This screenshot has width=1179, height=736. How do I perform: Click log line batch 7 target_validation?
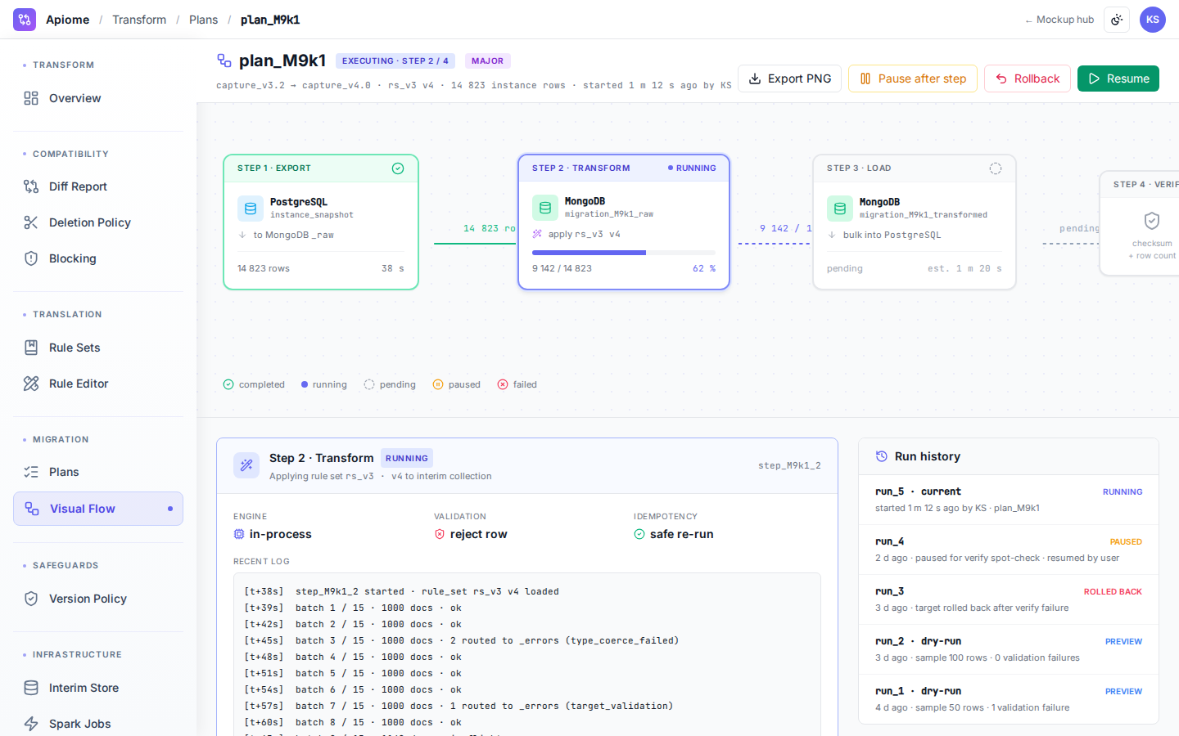pyautogui.click(x=458, y=706)
